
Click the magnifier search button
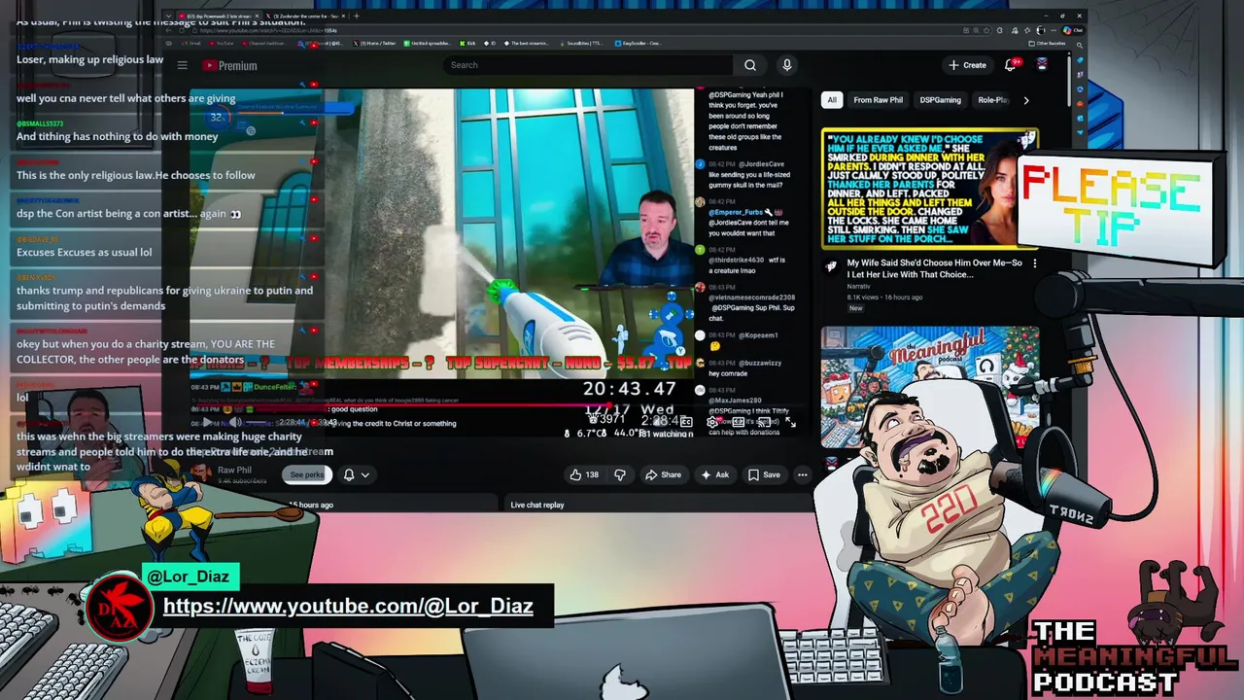tap(749, 65)
